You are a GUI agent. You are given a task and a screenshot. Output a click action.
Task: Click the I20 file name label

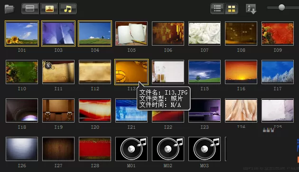pos(95,127)
